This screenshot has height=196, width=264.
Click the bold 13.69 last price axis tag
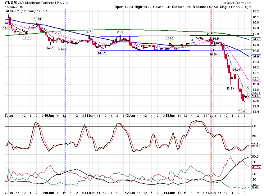pyautogui.click(x=256, y=96)
